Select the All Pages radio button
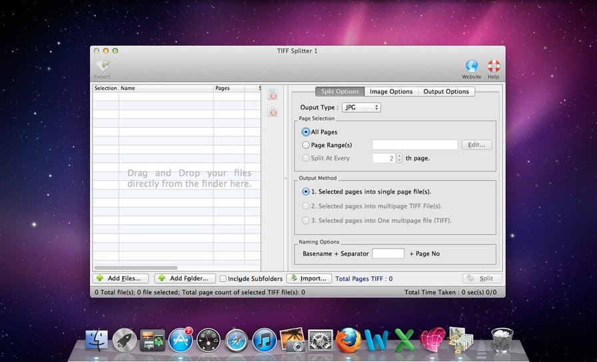Viewport: 597px width, 362px height. pos(306,132)
